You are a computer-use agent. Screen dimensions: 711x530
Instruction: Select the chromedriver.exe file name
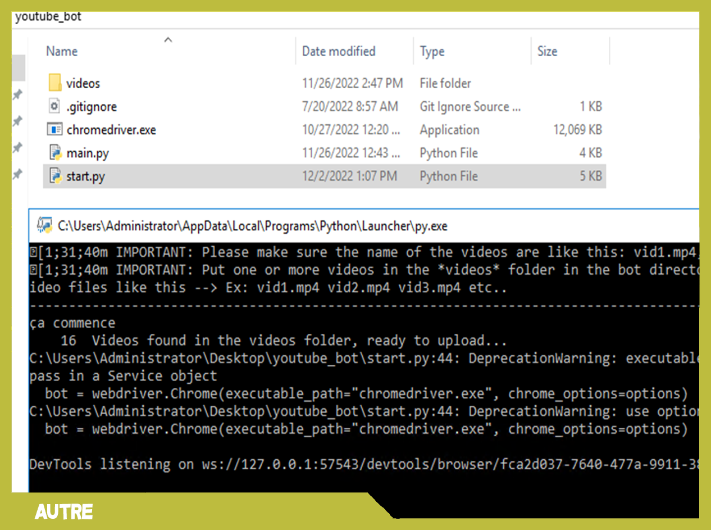pos(111,130)
